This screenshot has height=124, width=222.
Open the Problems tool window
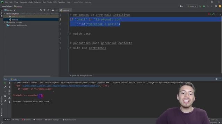pyautogui.click(x=26, y=120)
